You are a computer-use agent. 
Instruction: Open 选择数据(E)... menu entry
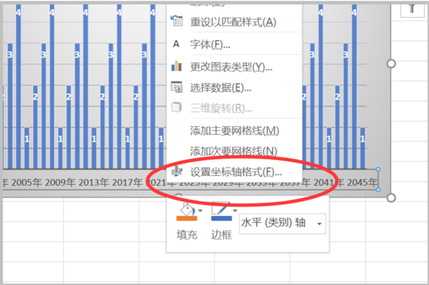pos(235,88)
